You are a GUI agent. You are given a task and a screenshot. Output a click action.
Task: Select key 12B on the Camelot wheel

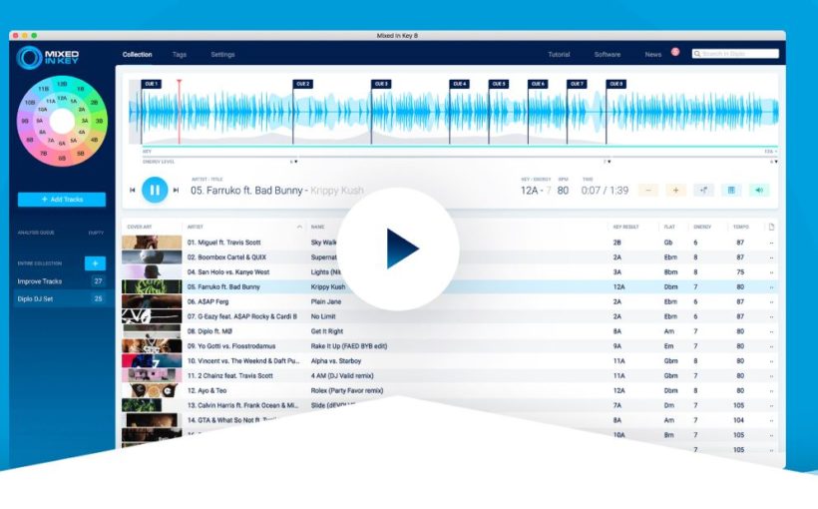(x=62, y=84)
